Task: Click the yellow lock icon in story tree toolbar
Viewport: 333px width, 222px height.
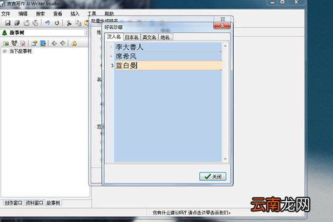Action: click(x=74, y=43)
